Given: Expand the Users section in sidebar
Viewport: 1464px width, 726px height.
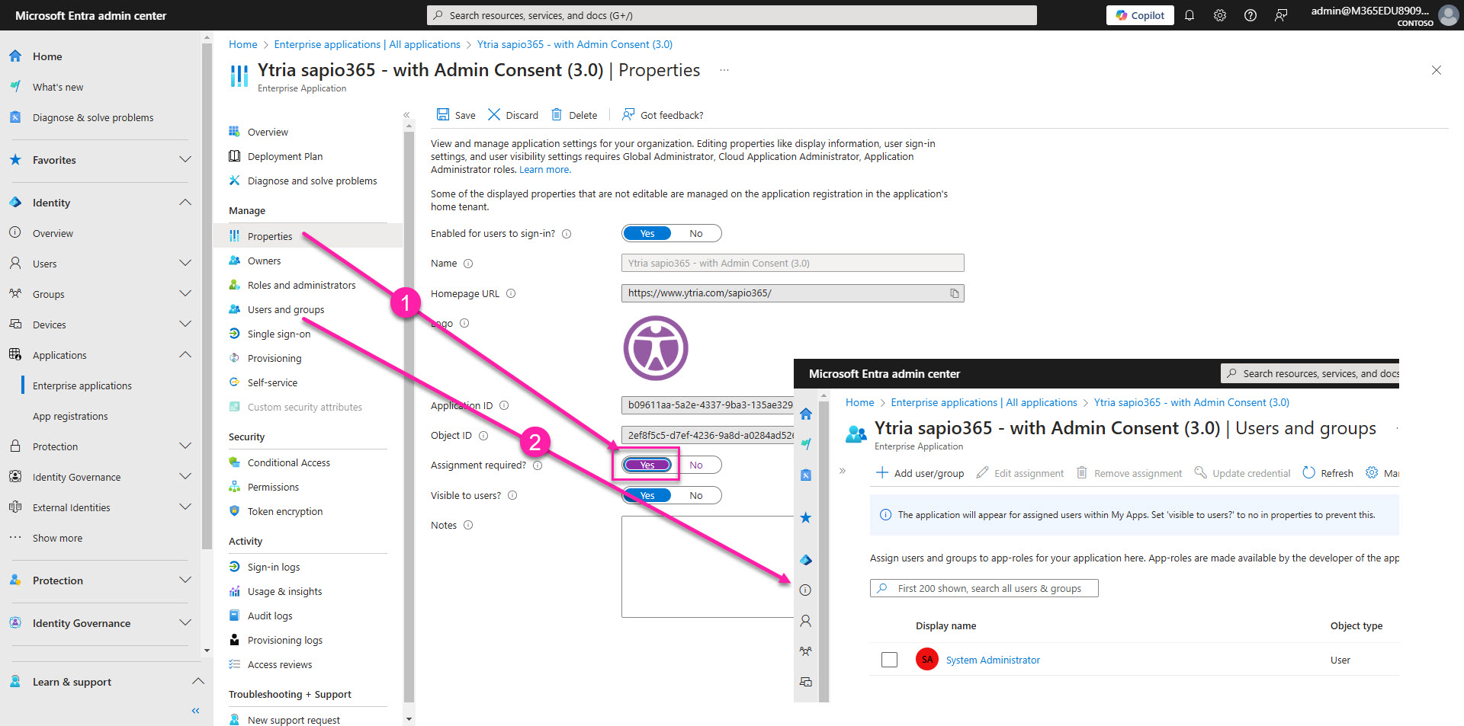Looking at the screenshot, I should 185,264.
